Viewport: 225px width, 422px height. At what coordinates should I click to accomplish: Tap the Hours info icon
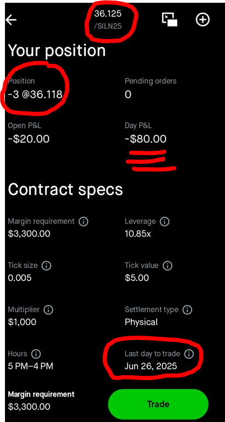[x=36, y=354]
